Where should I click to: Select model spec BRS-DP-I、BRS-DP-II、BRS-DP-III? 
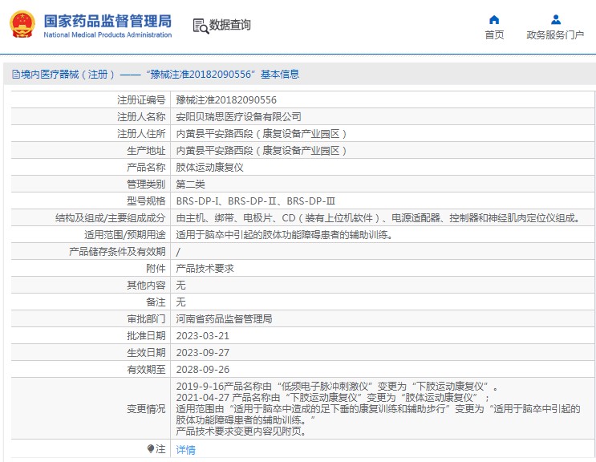[x=255, y=201]
